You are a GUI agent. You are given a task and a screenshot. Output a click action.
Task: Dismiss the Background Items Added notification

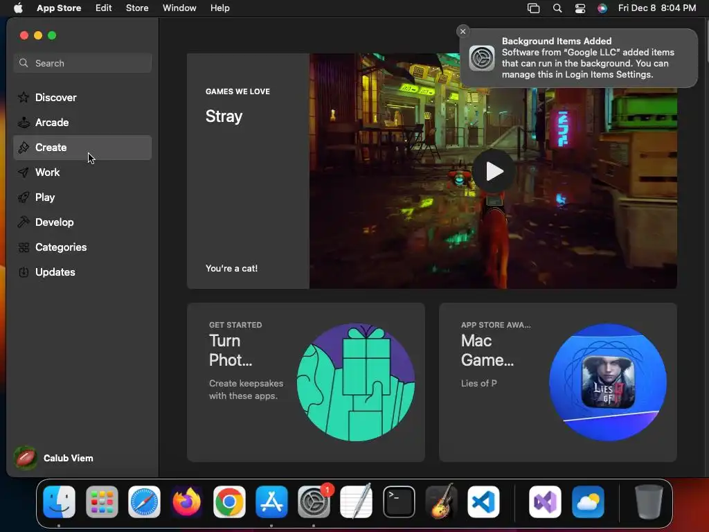[463, 31]
